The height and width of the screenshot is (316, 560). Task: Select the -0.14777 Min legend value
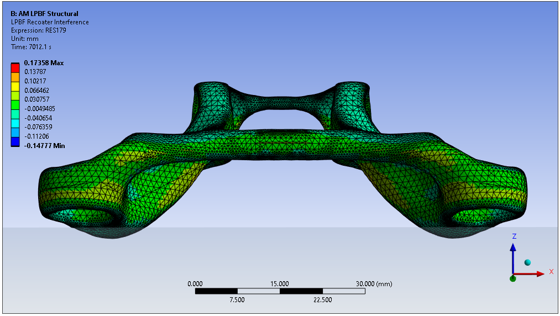click(44, 146)
